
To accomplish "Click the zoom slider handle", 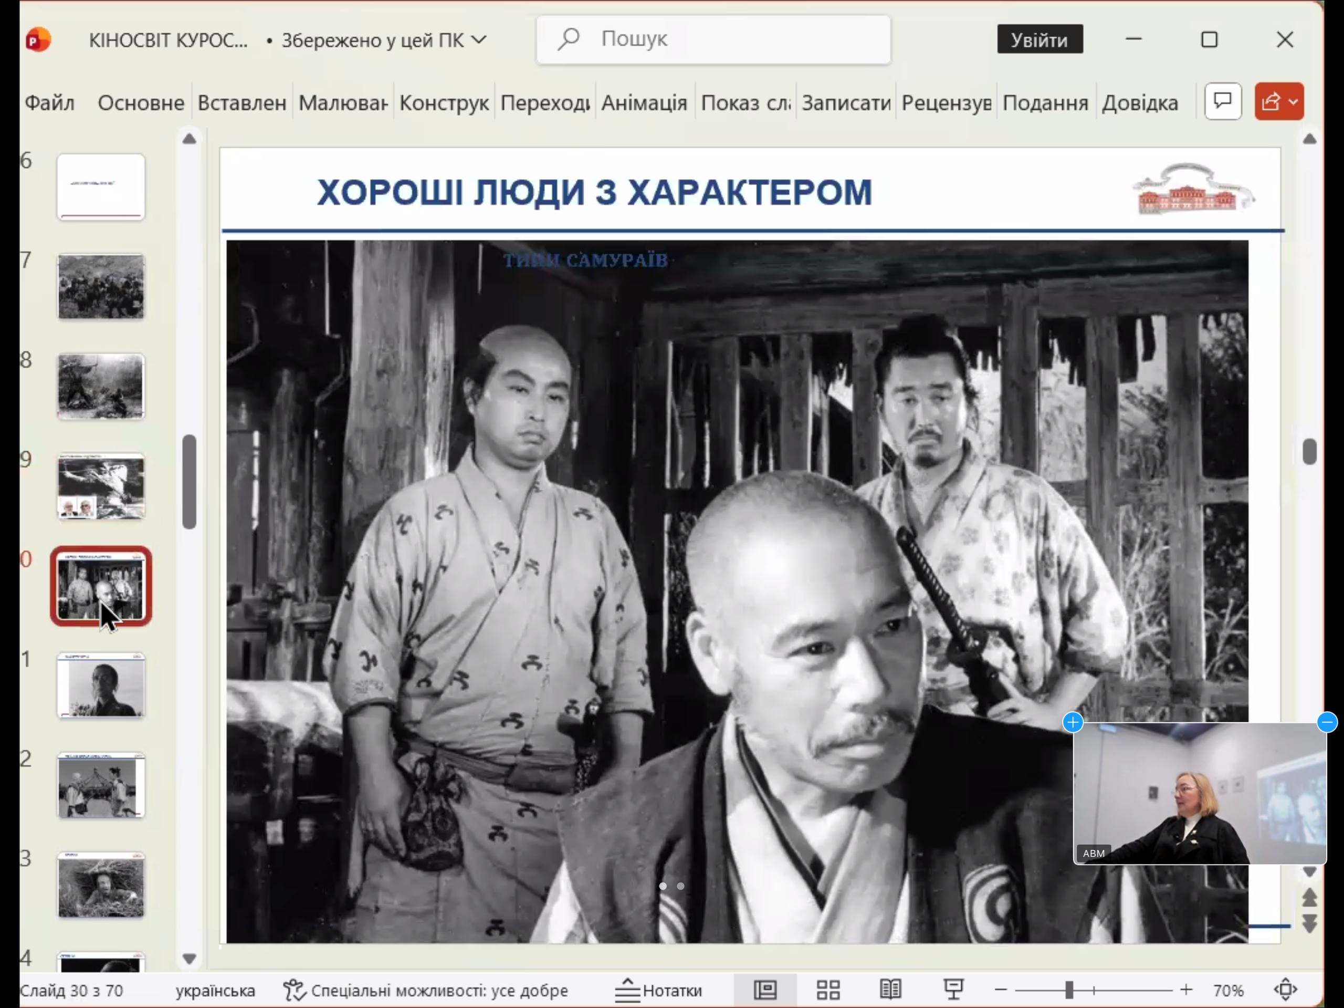I will tap(1069, 990).
